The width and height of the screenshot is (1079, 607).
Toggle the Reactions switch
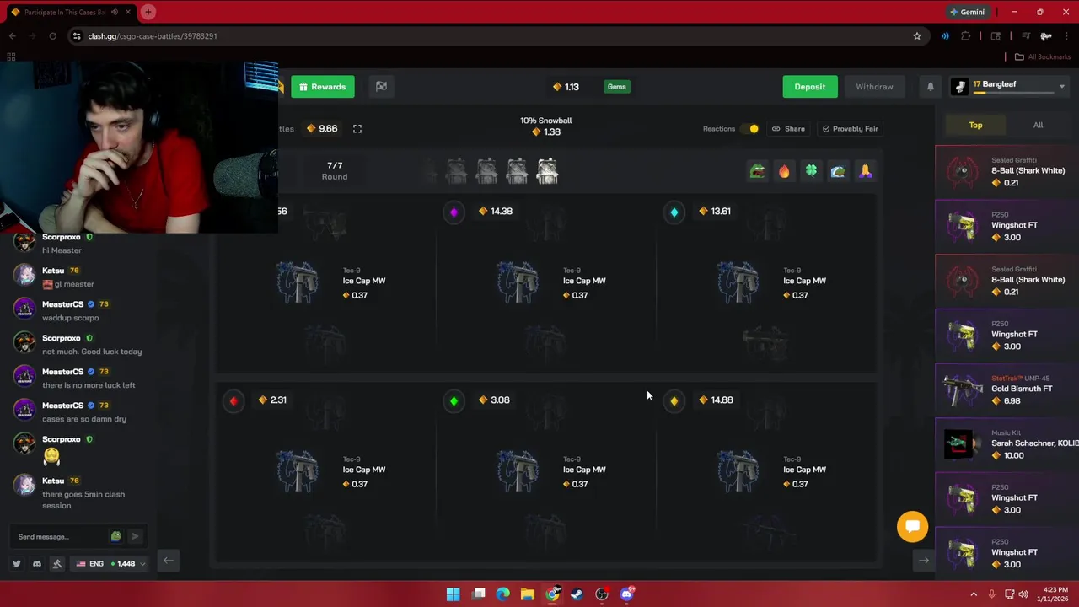749,129
